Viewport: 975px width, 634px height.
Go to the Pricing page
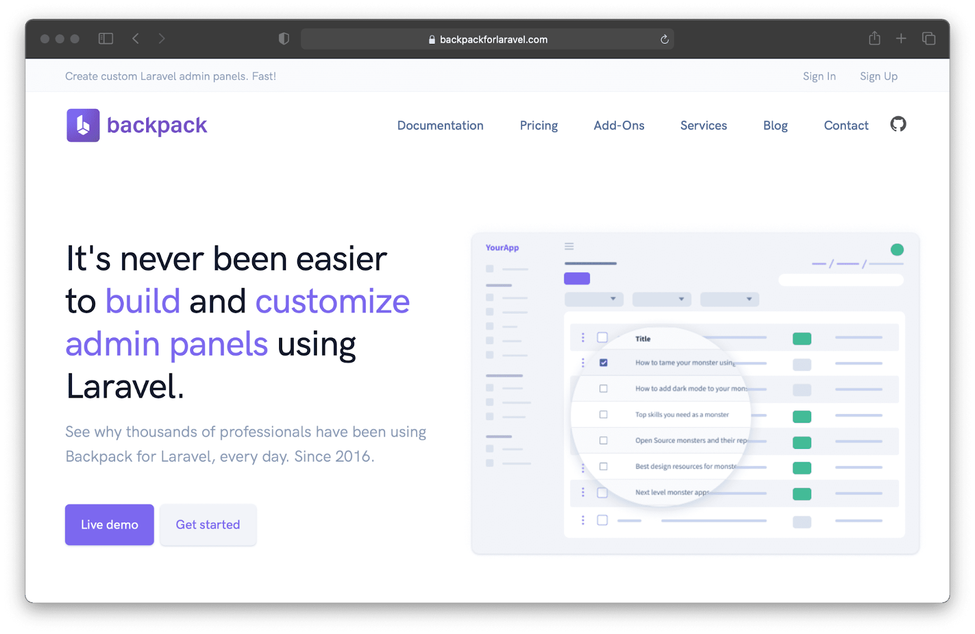pyautogui.click(x=539, y=125)
